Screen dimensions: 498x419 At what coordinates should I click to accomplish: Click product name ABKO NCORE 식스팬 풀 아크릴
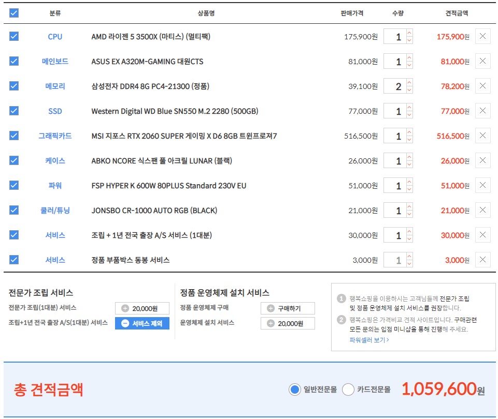[x=162, y=161]
